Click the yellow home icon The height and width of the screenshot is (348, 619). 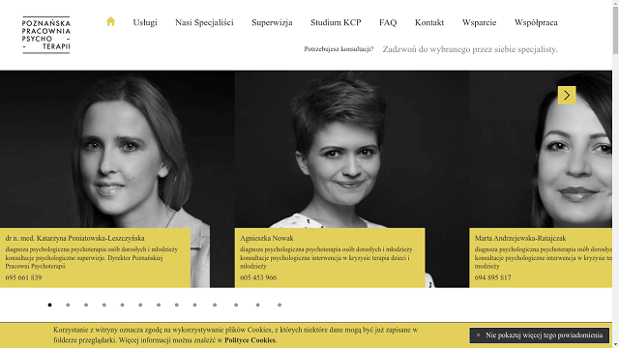pyautogui.click(x=110, y=21)
